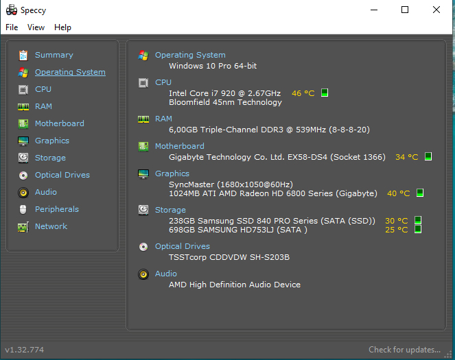Click the RAM module icon in sidebar
The width and height of the screenshot is (455, 360).
tap(23, 106)
